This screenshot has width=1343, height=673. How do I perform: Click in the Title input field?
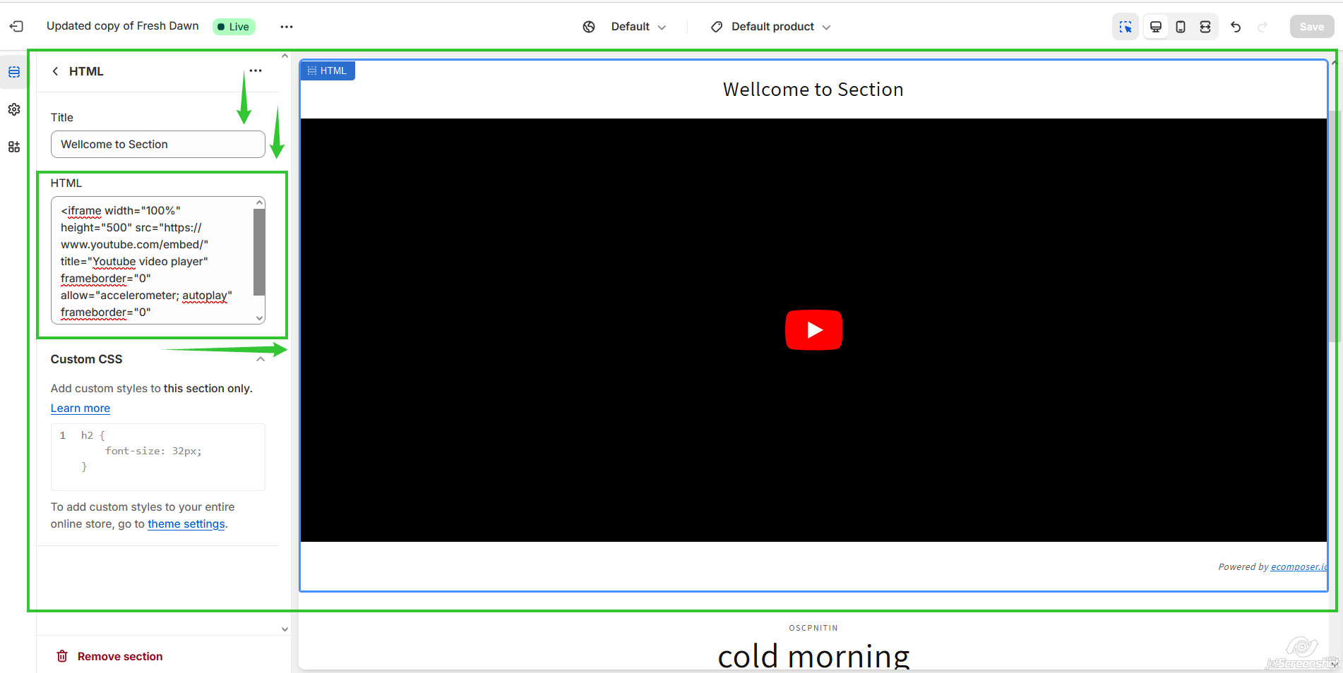157,145
